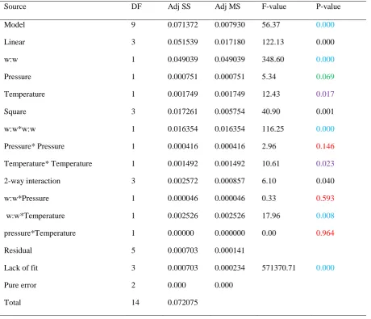Click the Model Adj SS value 0.071372
This screenshot has height=319, width=371.
pyautogui.click(x=182, y=25)
